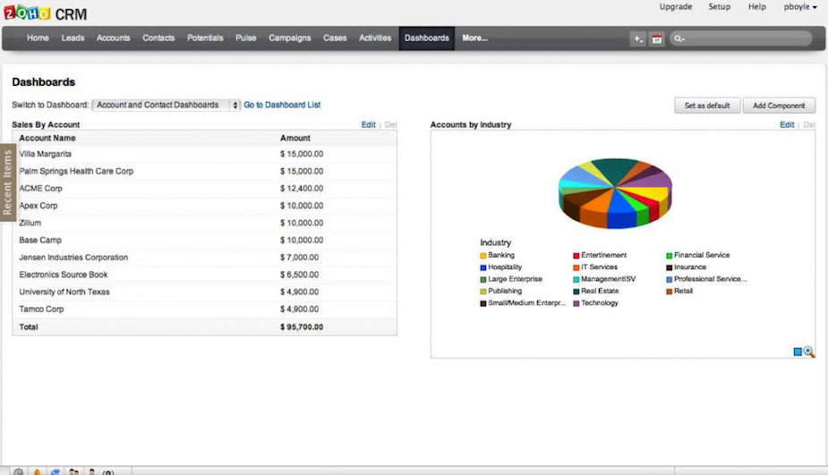
Task: Click the Real Estate legend swatch
Action: (576, 292)
